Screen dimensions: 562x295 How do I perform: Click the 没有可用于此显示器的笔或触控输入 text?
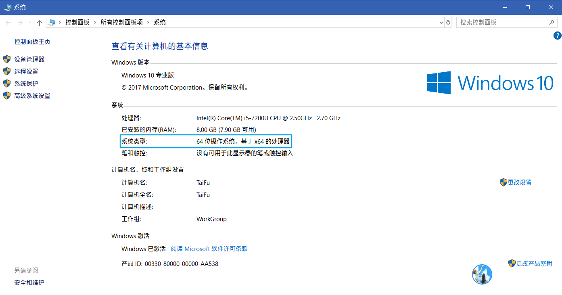(x=245, y=153)
